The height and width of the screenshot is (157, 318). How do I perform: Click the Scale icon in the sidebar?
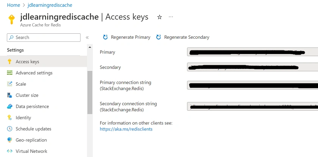[9, 84]
